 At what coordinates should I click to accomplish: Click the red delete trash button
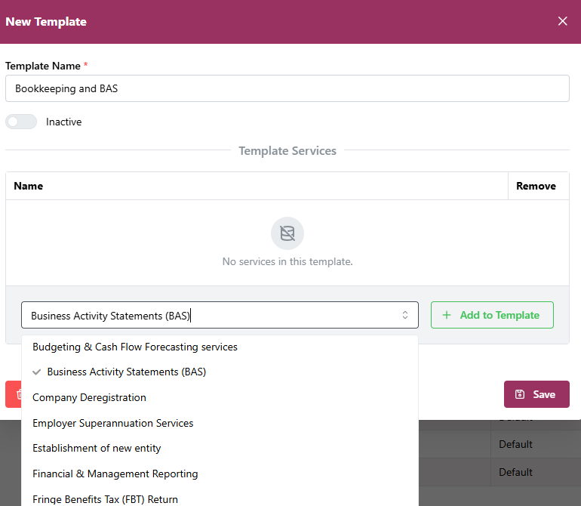14,394
